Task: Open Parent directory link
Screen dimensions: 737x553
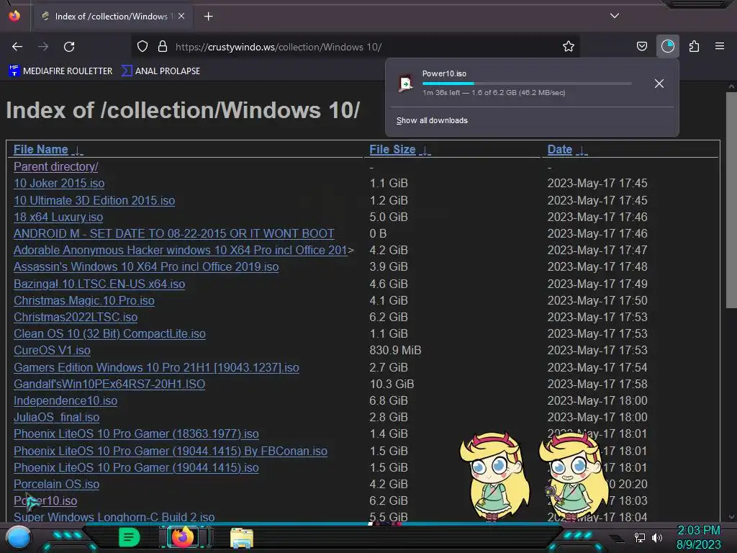Action: (55, 166)
